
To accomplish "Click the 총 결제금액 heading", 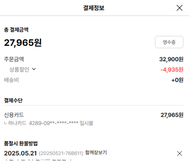I will [16, 30].
